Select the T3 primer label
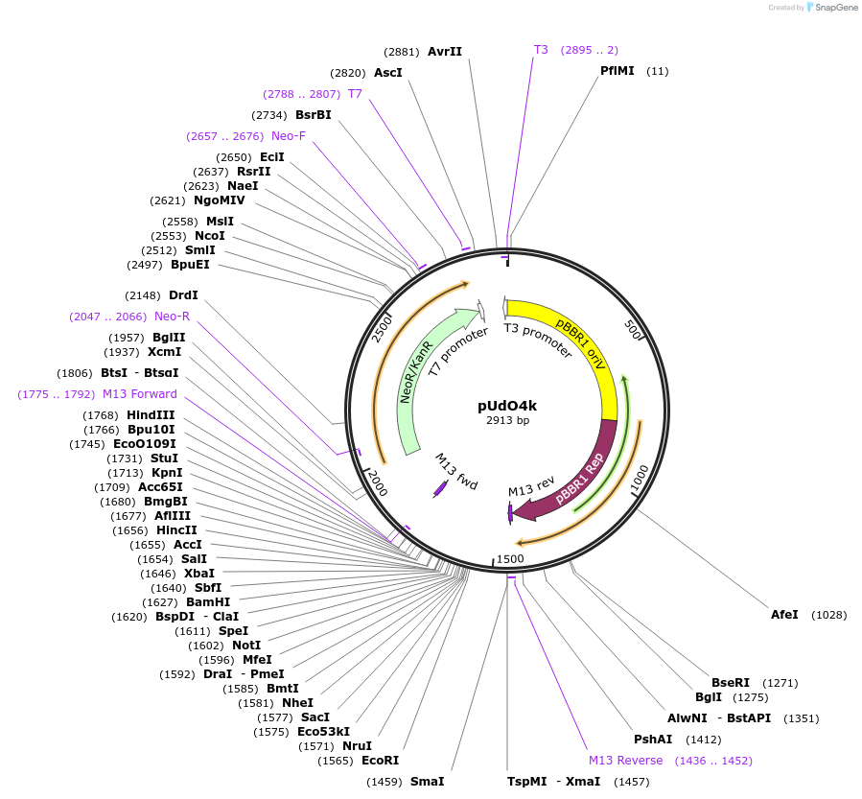Viewport: 862px width, 799px height. (x=539, y=50)
